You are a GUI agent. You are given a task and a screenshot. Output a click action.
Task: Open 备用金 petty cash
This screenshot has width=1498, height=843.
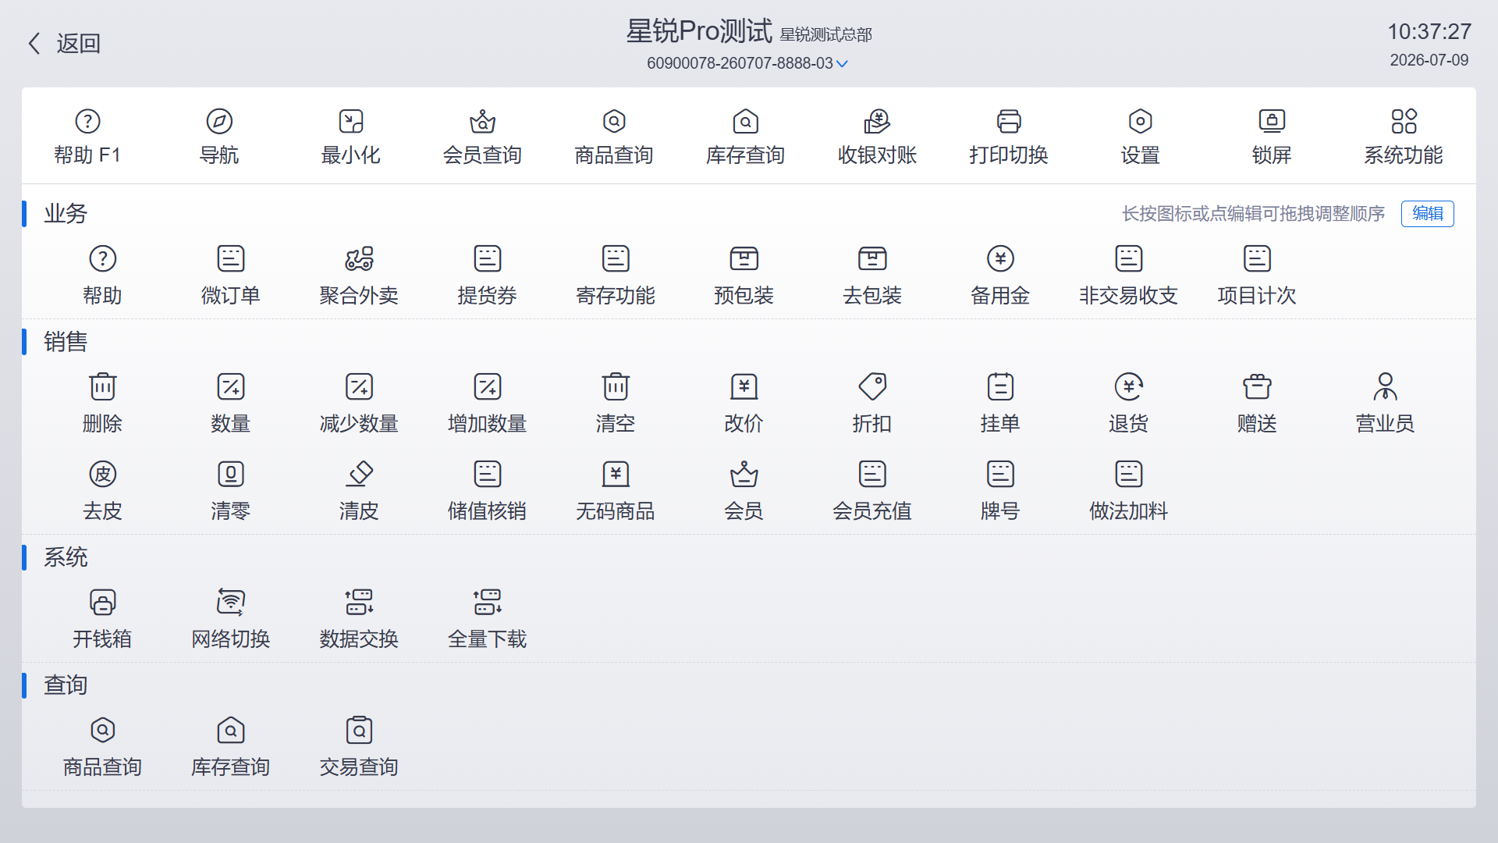(1000, 276)
